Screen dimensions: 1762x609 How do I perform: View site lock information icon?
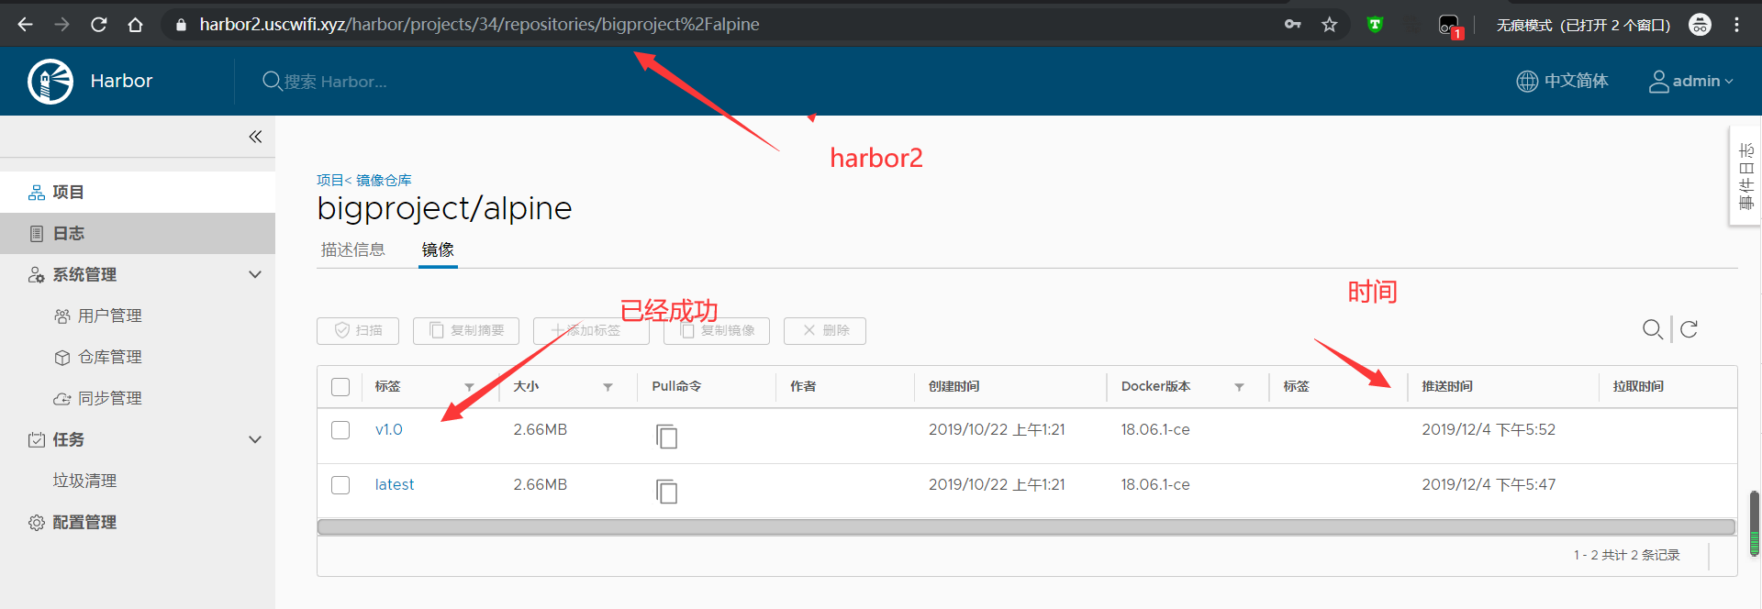tap(181, 25)
